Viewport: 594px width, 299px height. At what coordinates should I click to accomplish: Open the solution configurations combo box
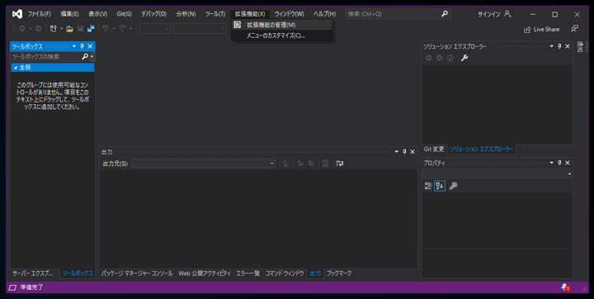[154, 28]
